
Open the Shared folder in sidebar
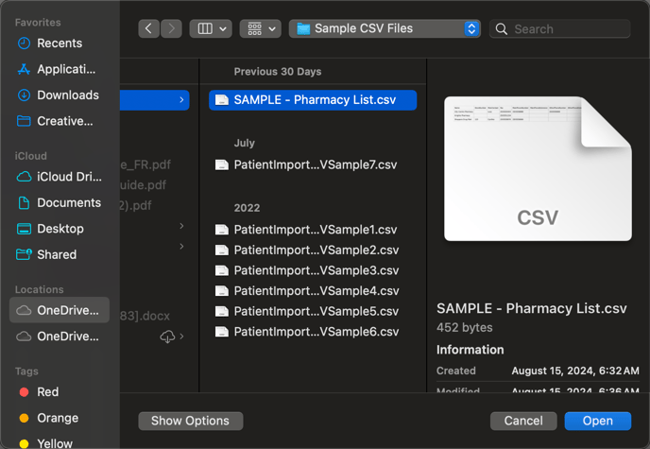point(59,254)
